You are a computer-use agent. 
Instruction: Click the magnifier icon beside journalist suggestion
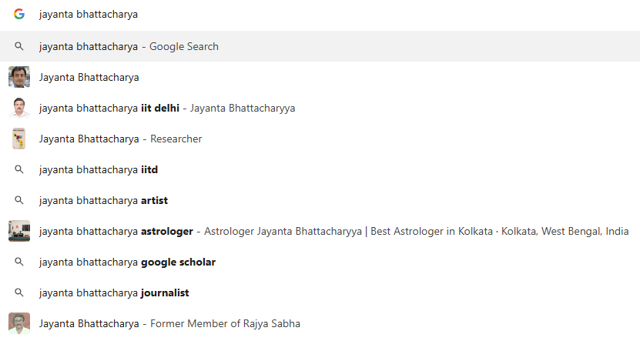click(x=19, y=293)
